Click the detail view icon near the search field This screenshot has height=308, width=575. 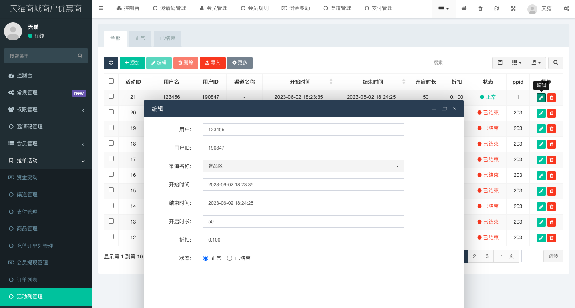pos(499,63)
